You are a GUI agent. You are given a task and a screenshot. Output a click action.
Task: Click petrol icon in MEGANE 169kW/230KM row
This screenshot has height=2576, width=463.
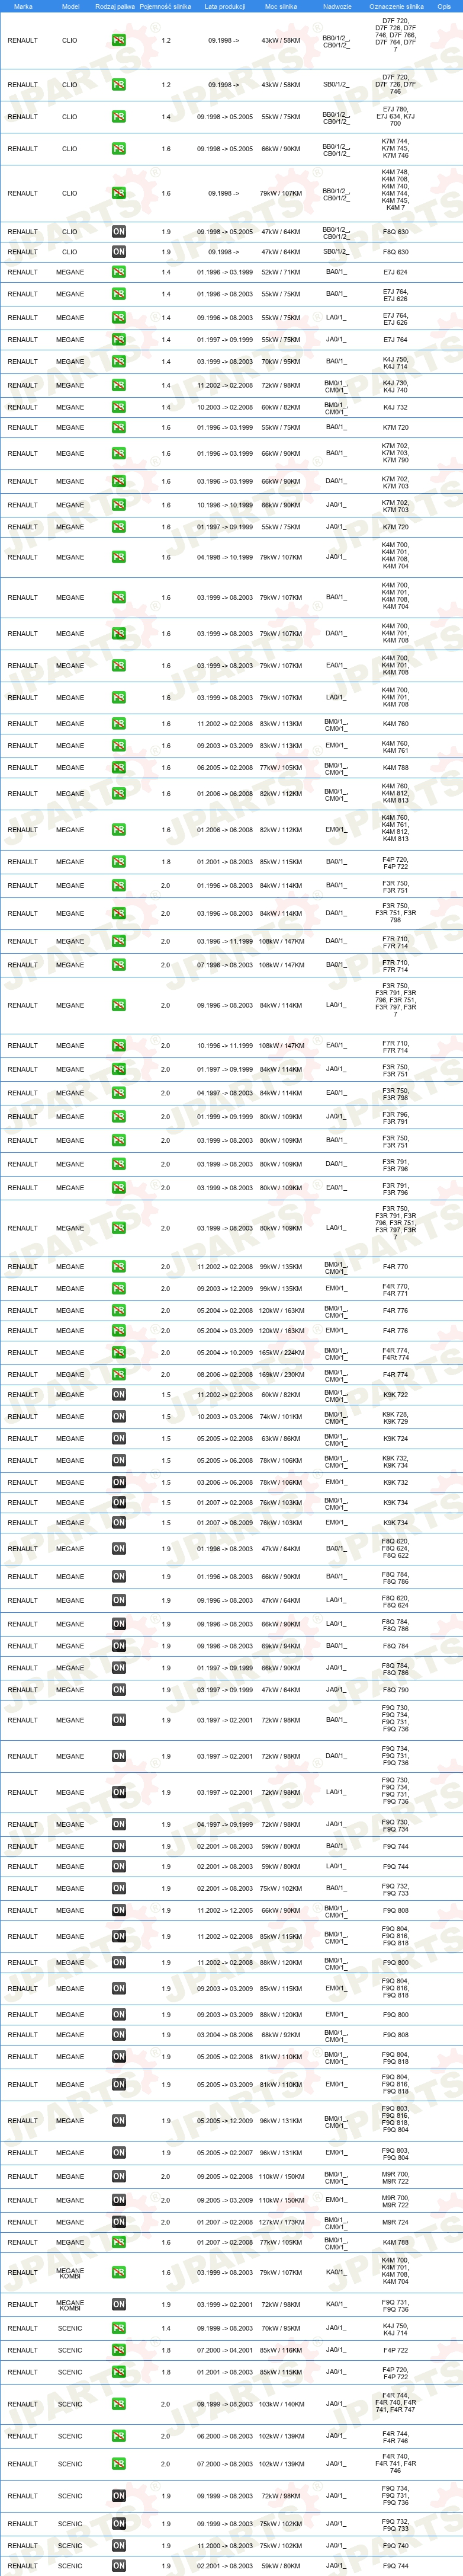[119, 1375]
